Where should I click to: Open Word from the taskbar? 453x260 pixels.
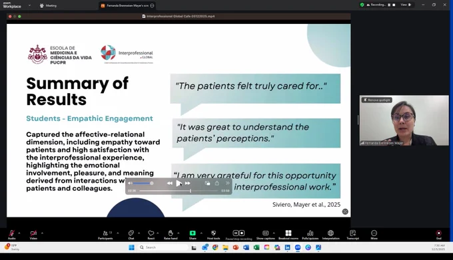pos(246,247)
